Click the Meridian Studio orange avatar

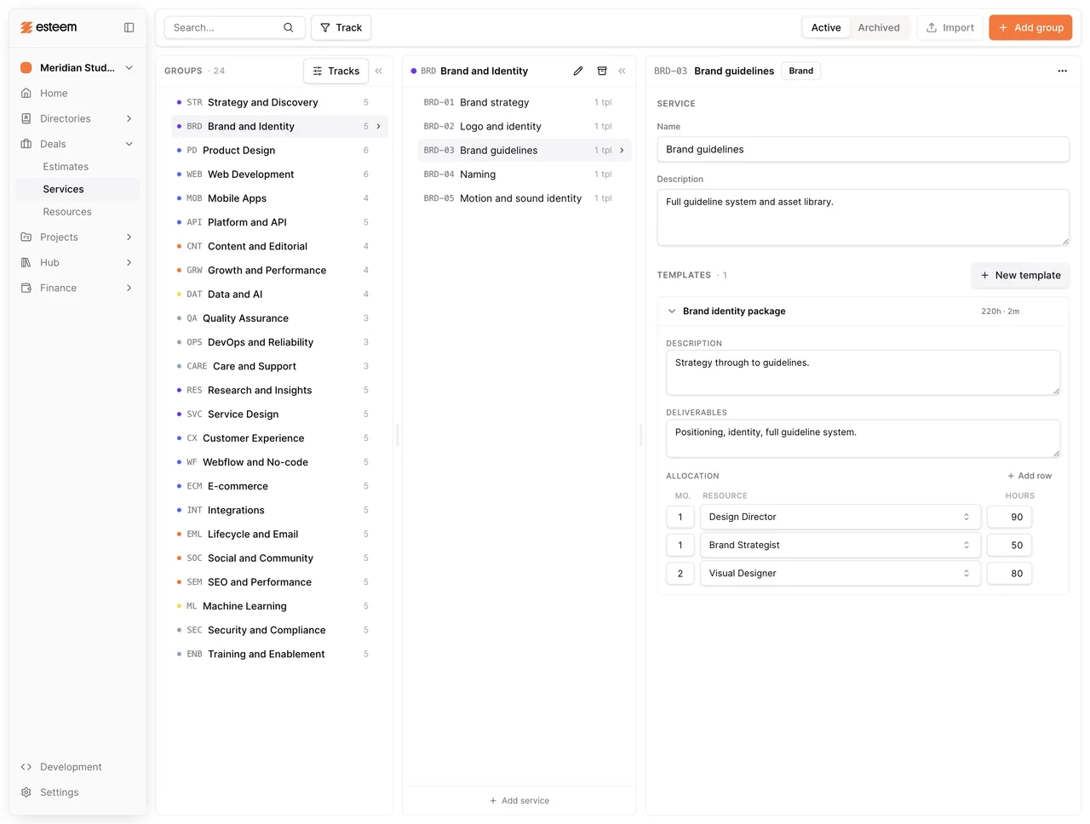[x=26, y=67]
